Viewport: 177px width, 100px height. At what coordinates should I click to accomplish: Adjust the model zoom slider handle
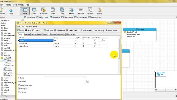(165, 89)
